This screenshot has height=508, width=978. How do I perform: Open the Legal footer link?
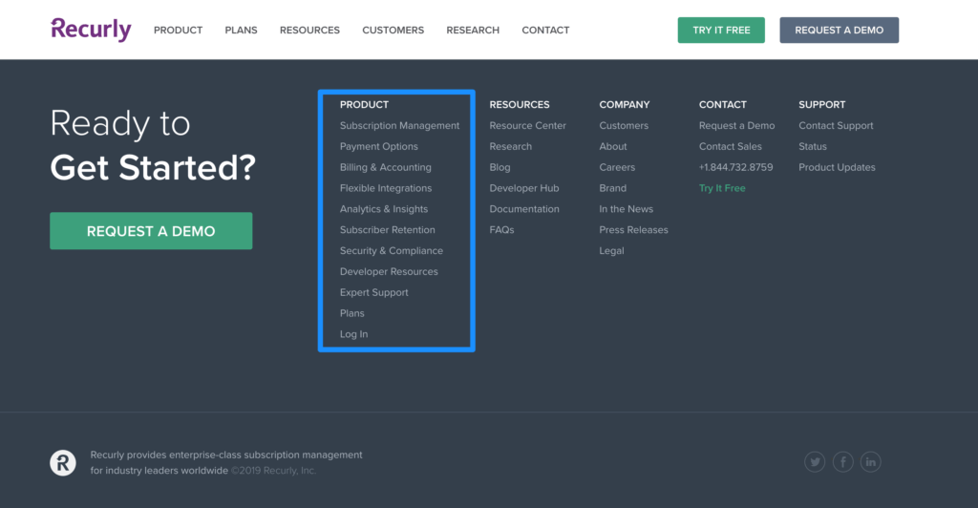click(x=612, y=250)
